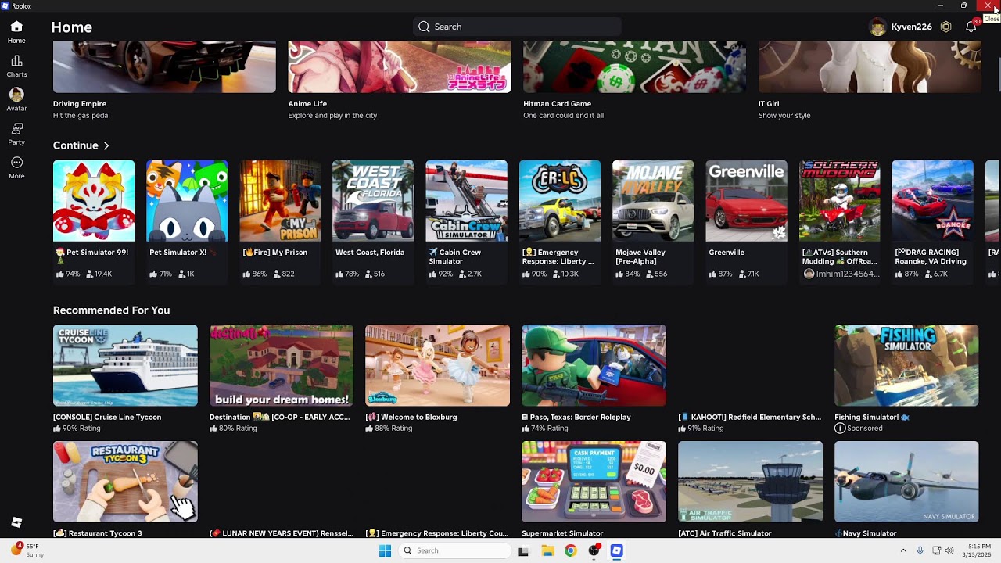Open Pet Simulator X thumbnail
1001x563 pixels.
point(187,201)
